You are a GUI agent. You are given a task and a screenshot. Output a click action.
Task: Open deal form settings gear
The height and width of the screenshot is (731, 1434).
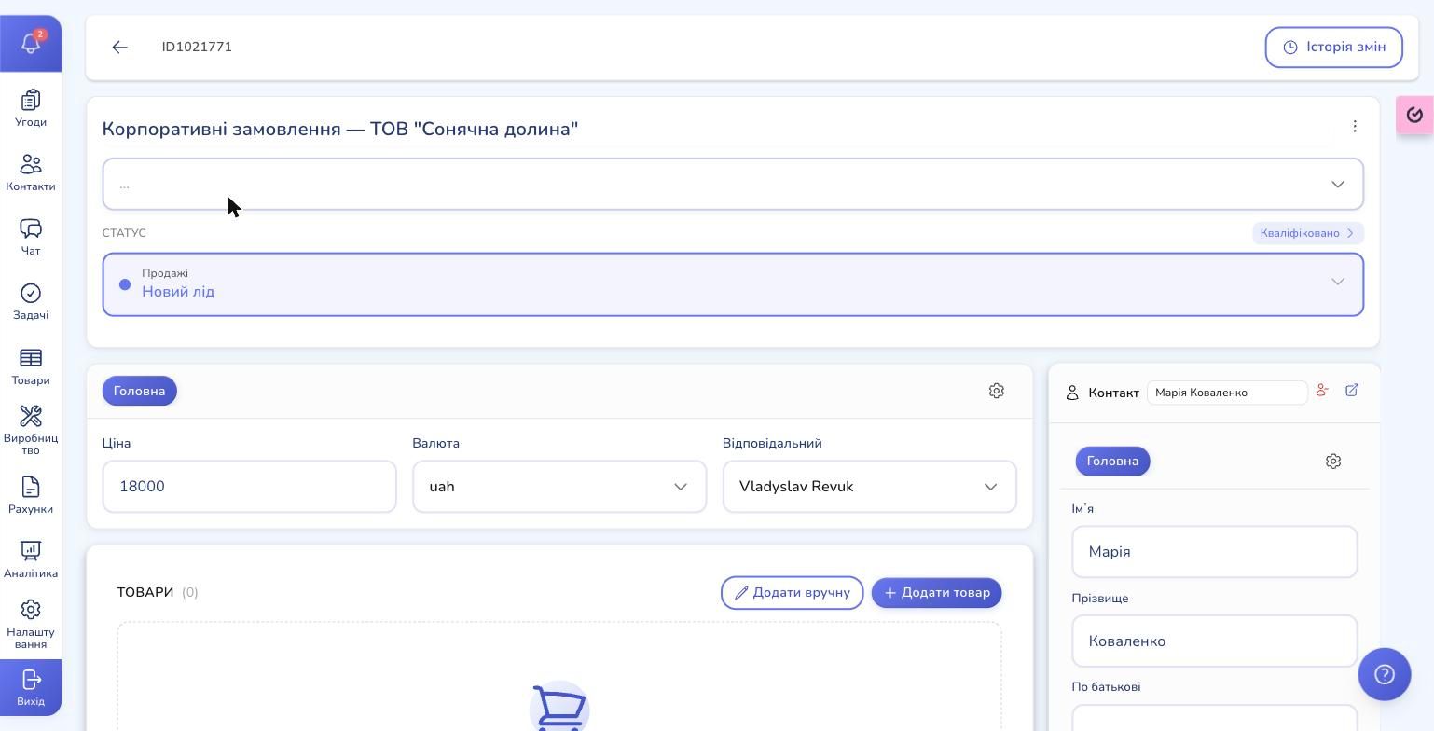point(996,391)
